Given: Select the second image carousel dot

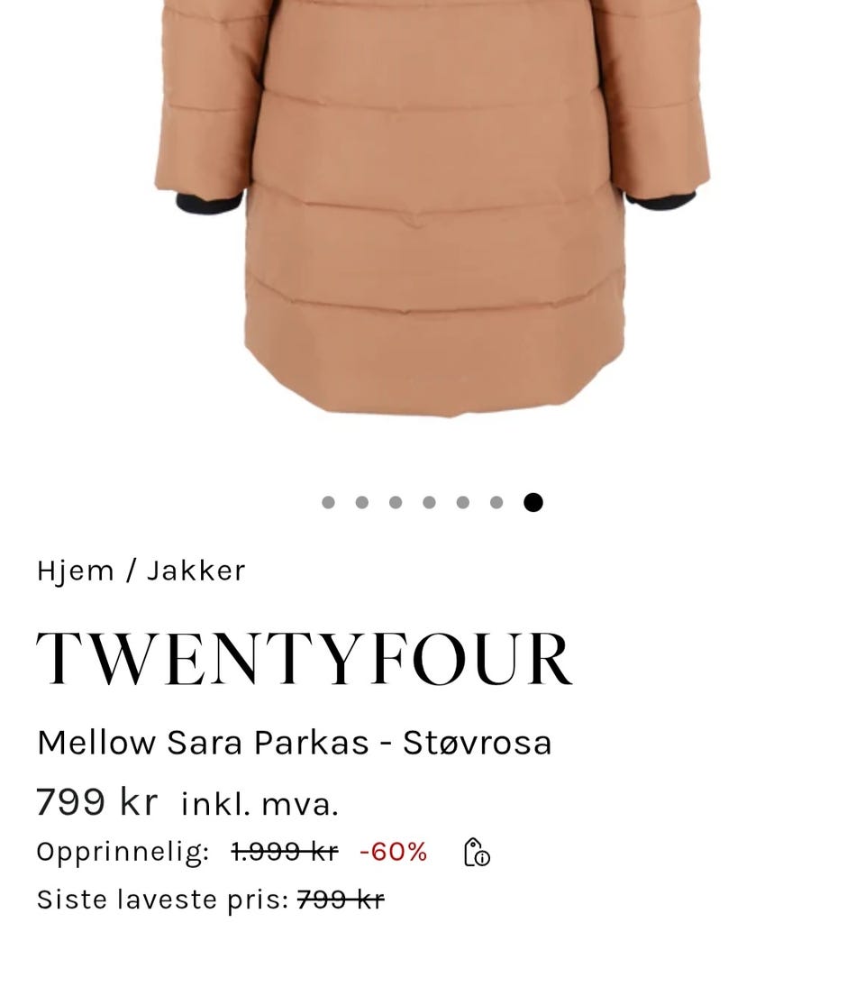Looking at the screenshot, I should (362, 503).
